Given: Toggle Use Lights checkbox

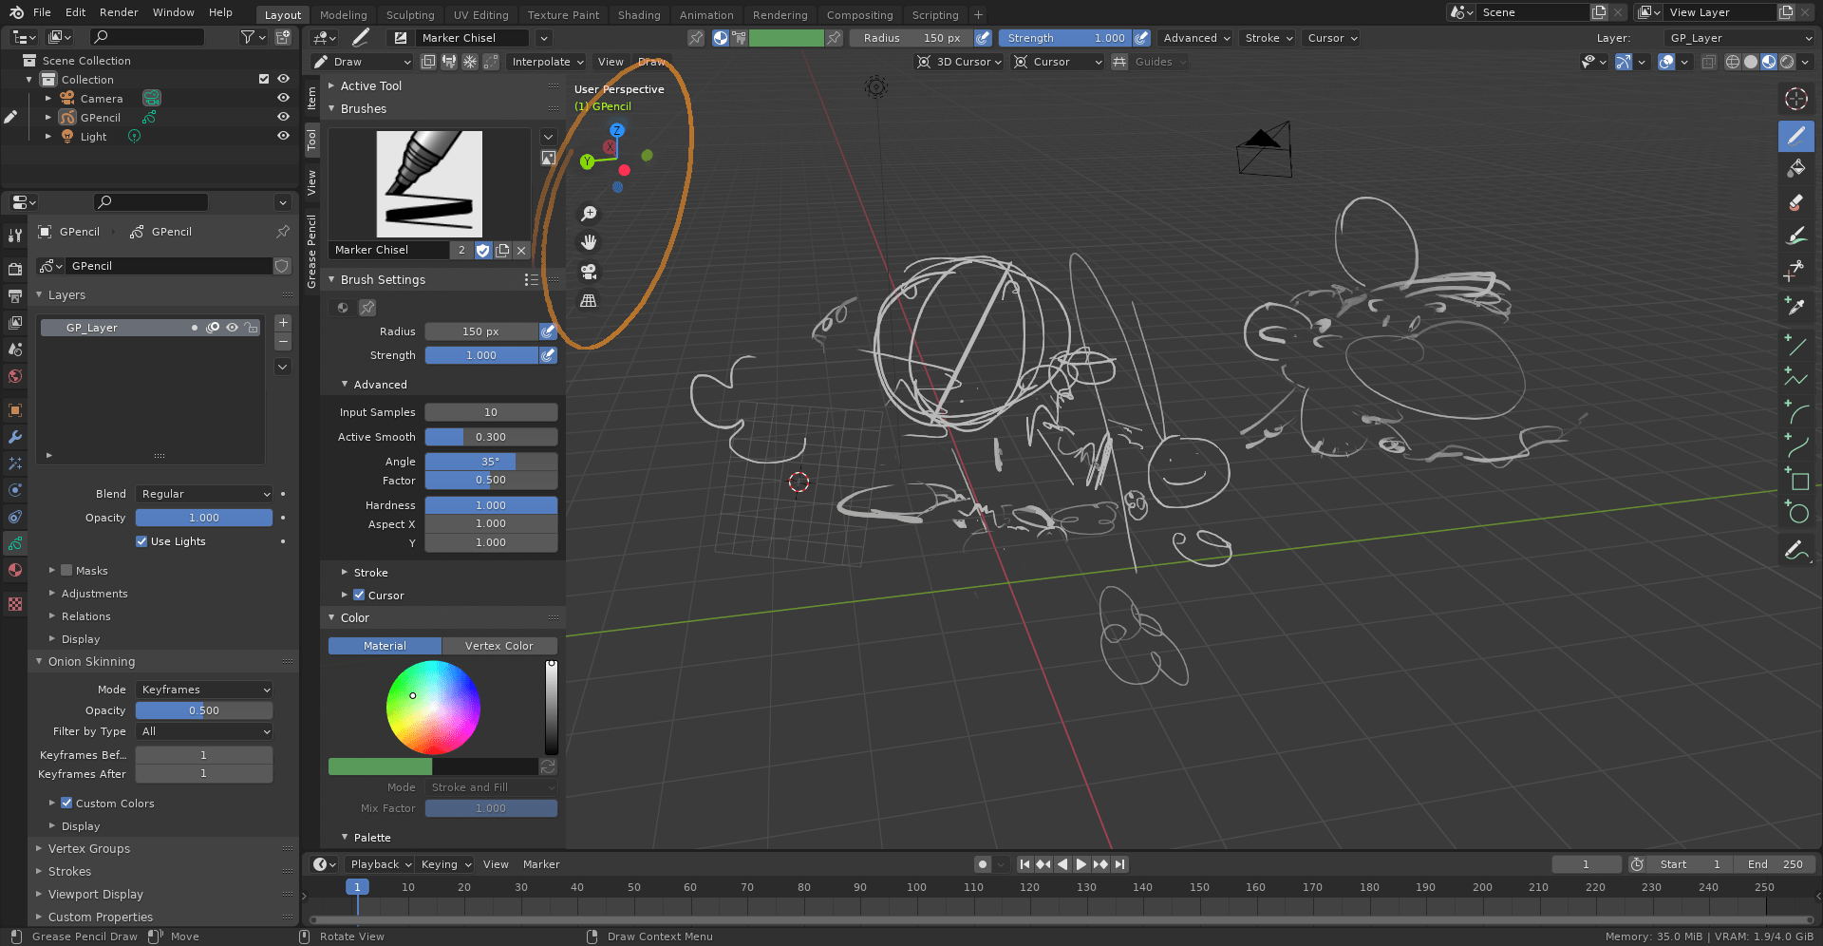Looking at the screenshot, I should pos(141,541).
